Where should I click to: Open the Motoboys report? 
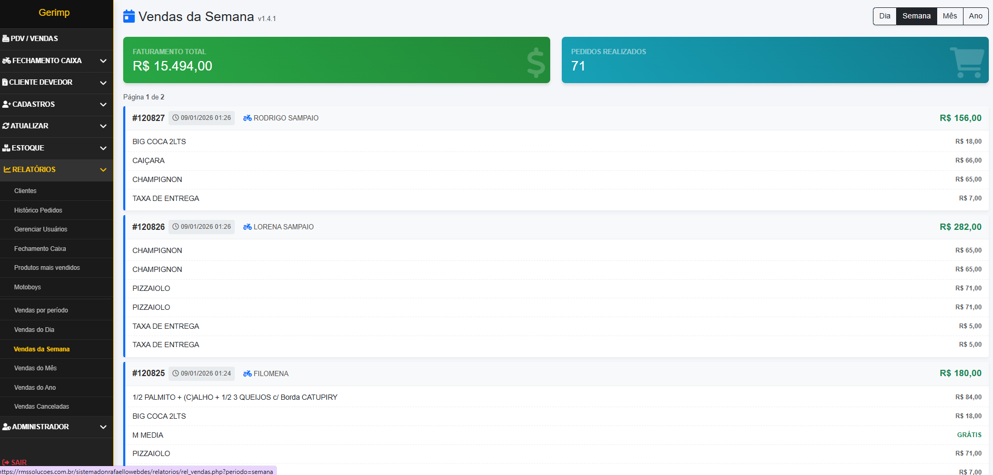56,287
